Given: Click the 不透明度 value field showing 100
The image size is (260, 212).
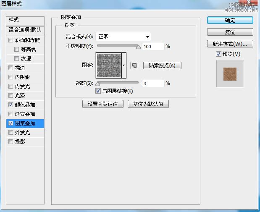Looking at the screenshot, I should [153, 47].
